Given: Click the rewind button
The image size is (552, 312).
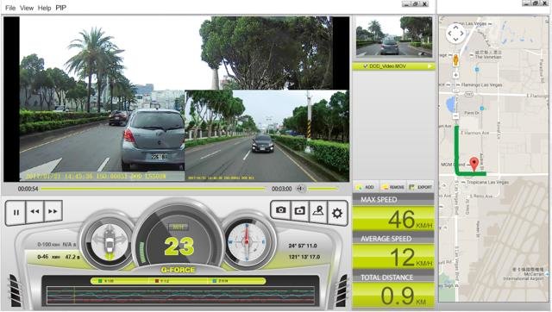Looking at the screenshot, I should [x=34, y=211].
